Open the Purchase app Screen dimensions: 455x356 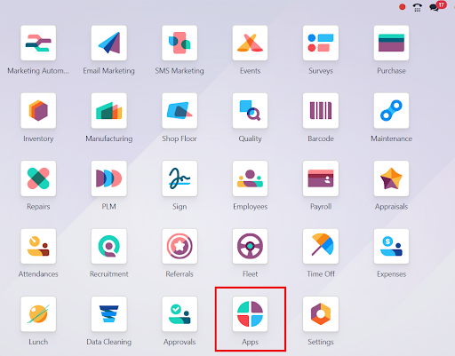pyautogui.click(x=391, y=43)
